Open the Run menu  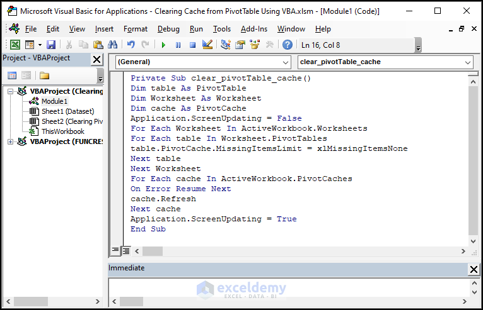(196, 29)
